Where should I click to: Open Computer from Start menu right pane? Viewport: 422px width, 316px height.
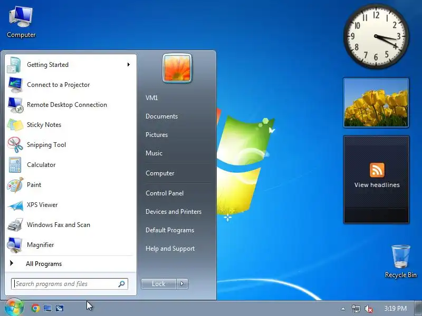click(160, 173)
